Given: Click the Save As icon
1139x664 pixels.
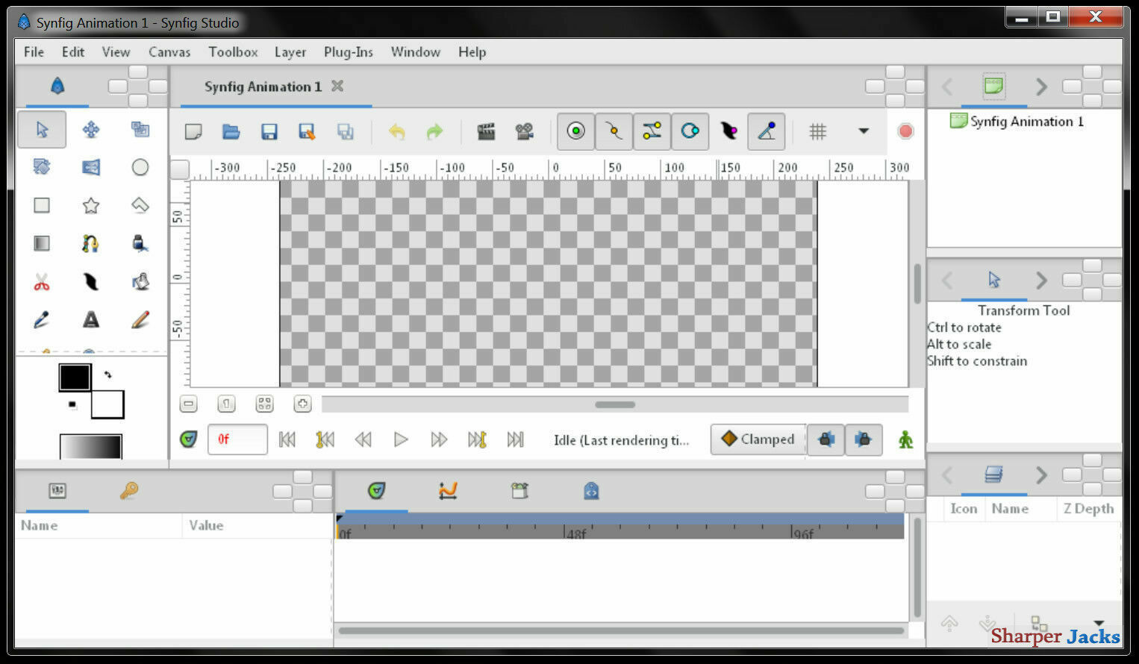Looking at the screenshot, I should (x=307, y=132).
